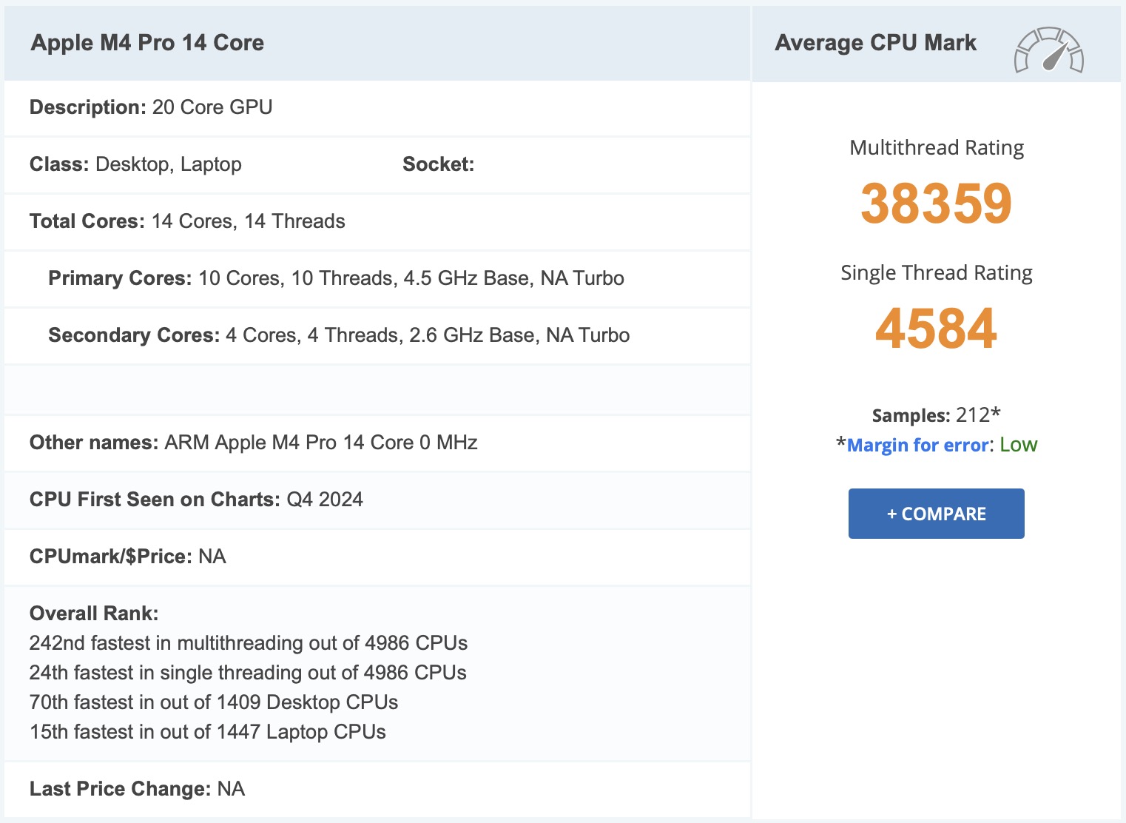Select the Total Cores row
Image resolution: width=1126 pixels, height=823 pixels.
point(187,221)
